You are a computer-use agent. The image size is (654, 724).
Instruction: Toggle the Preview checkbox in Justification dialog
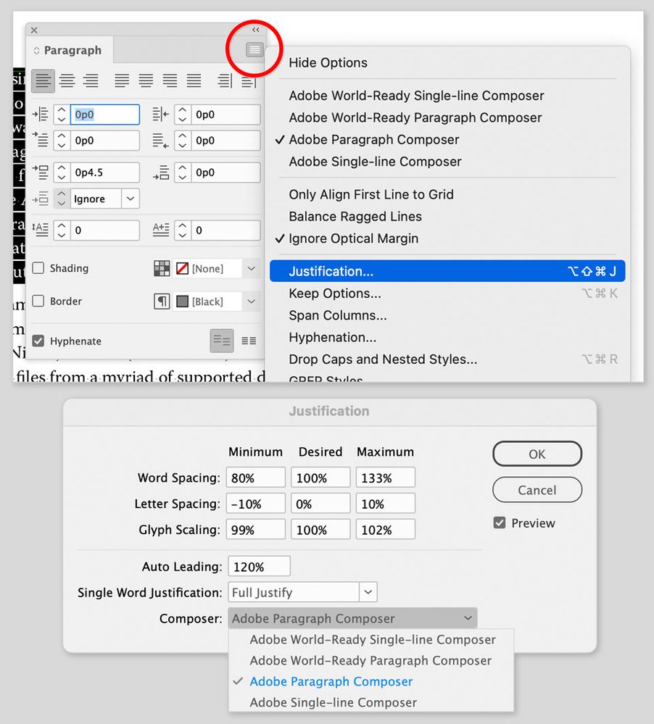tap(500, 523)
